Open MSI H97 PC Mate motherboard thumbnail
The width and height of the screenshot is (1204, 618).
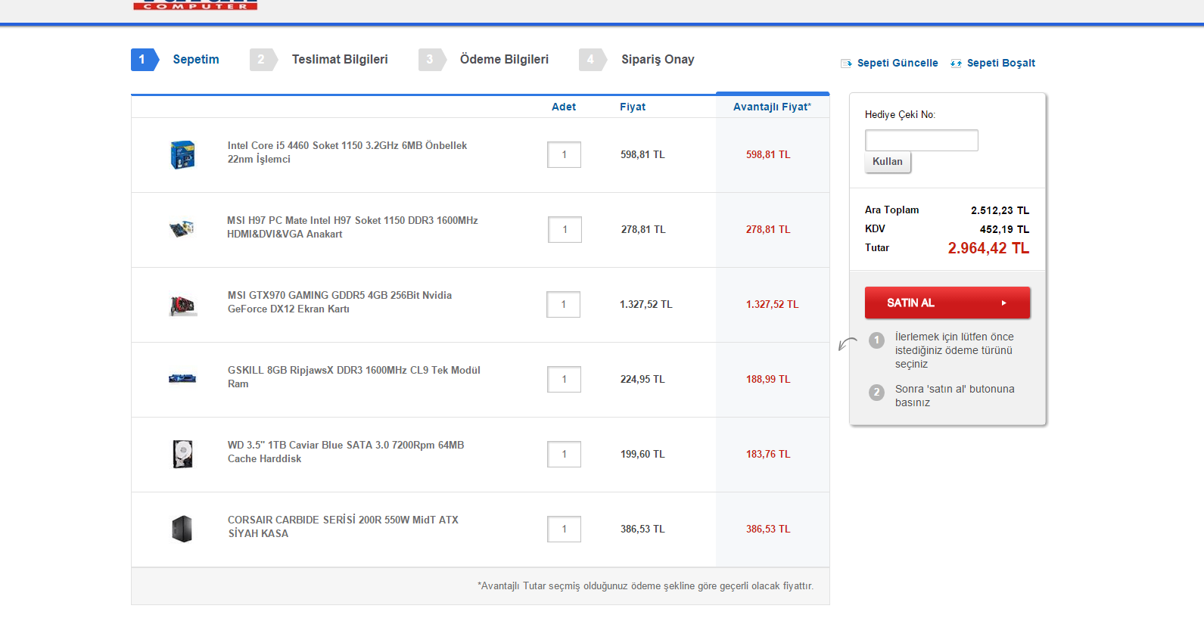182,228
